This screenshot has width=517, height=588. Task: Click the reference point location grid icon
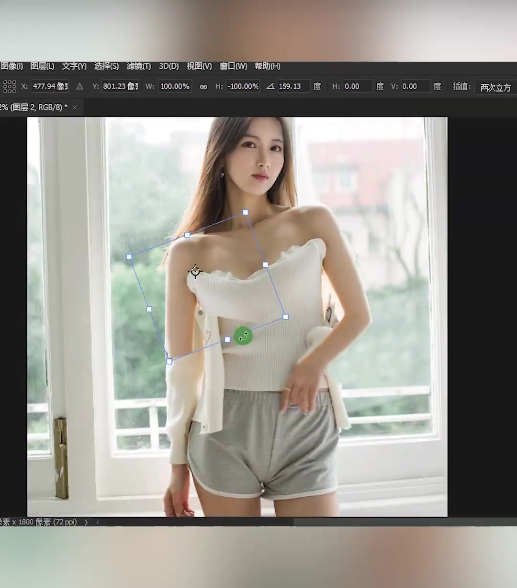tap(10, 87)
